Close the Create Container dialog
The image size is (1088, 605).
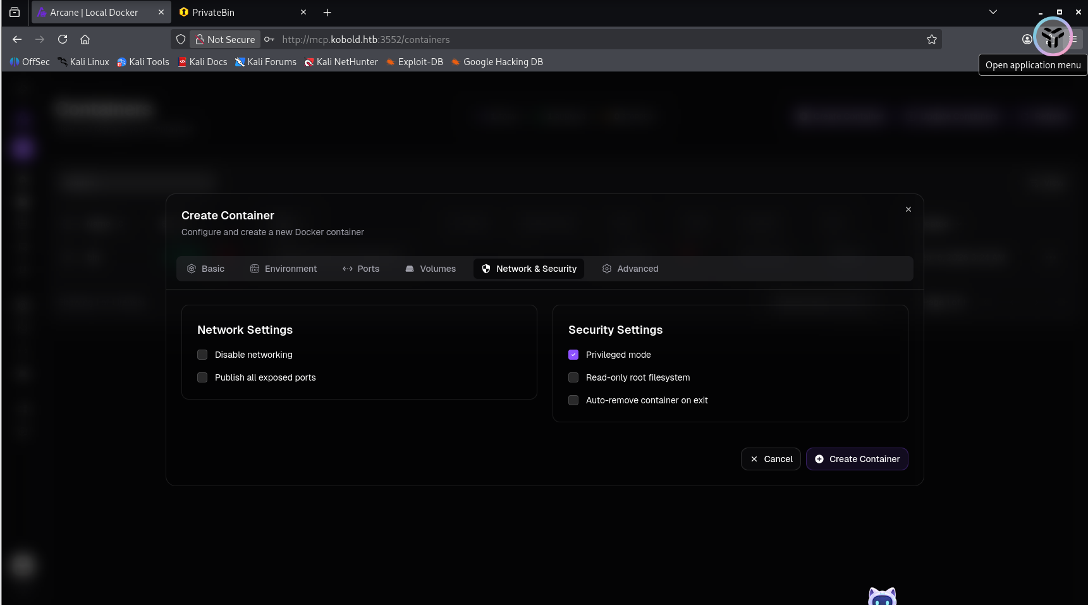click(908, 209)
